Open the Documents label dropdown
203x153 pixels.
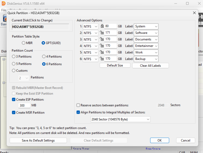(x=146, y=39)
